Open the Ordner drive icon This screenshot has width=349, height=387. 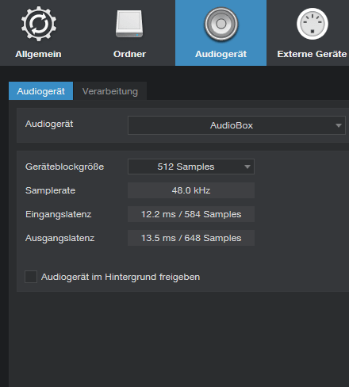pyautogui.click(x=129, y=24)
